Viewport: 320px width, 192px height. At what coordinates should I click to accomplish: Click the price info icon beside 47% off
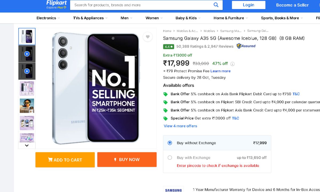pos(233,64)
